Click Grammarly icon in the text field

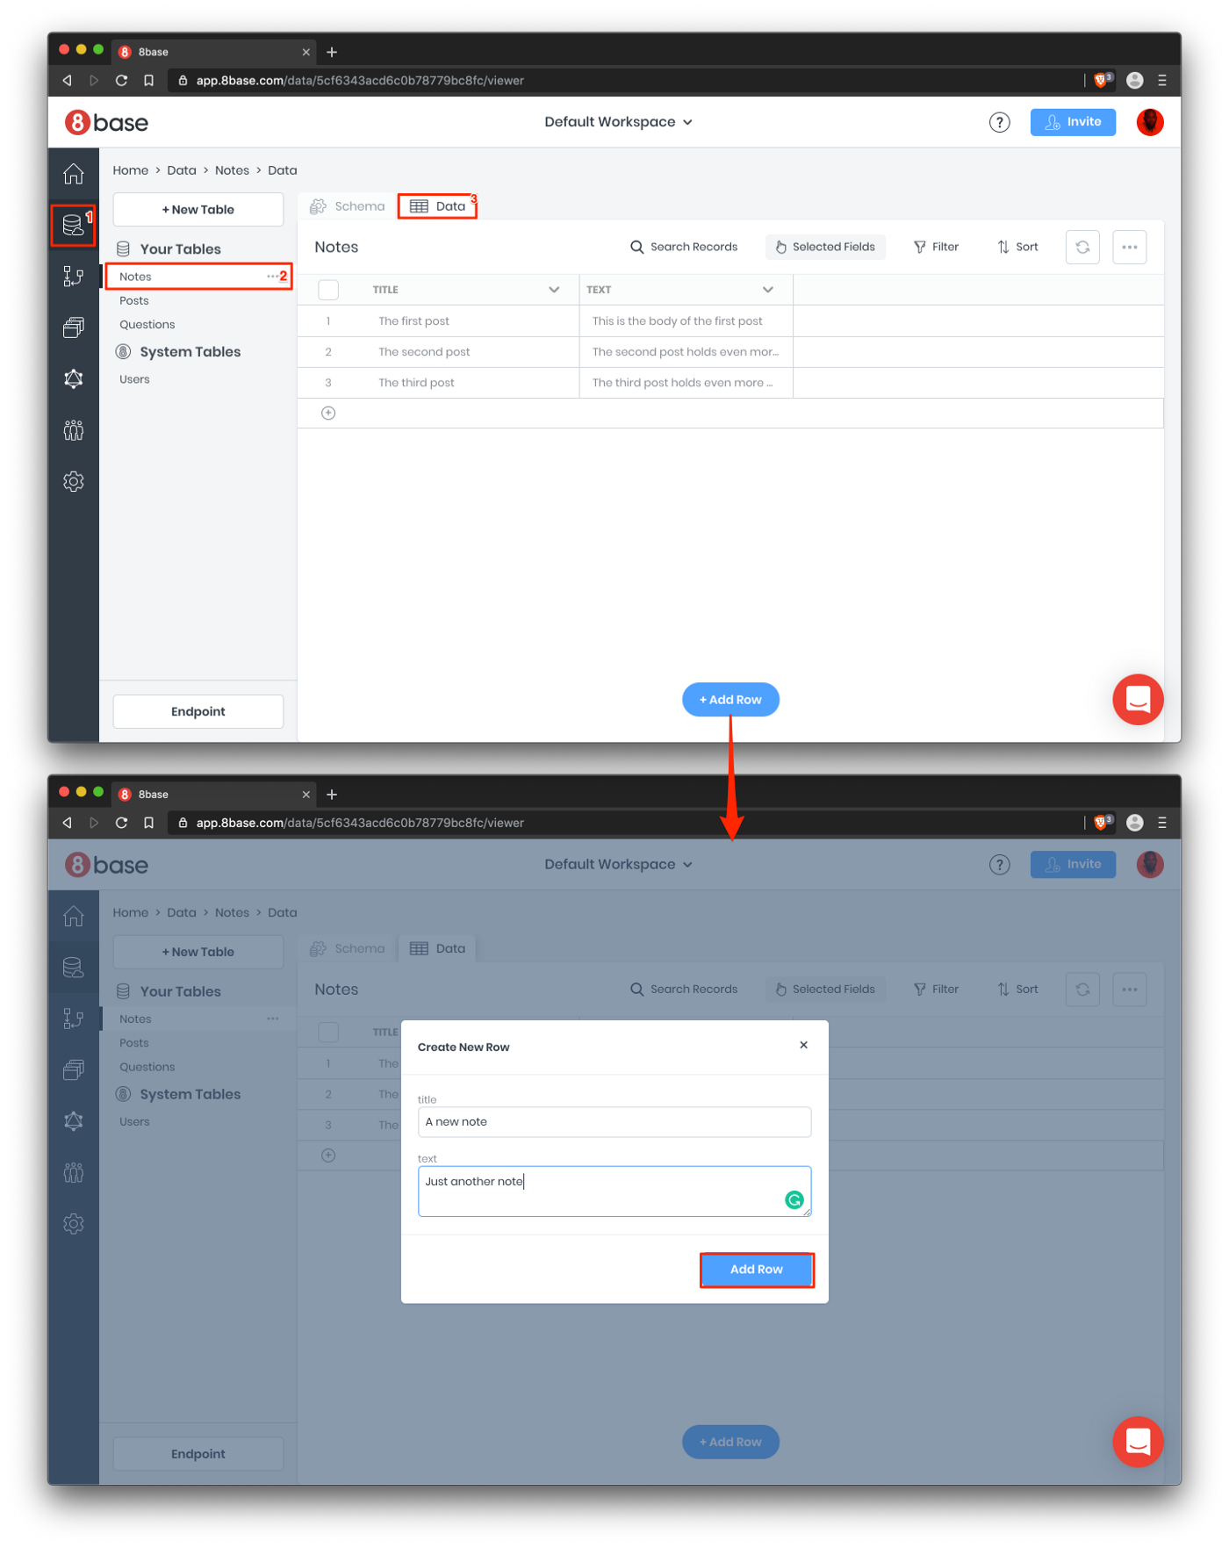click(x=794, y=1200)
